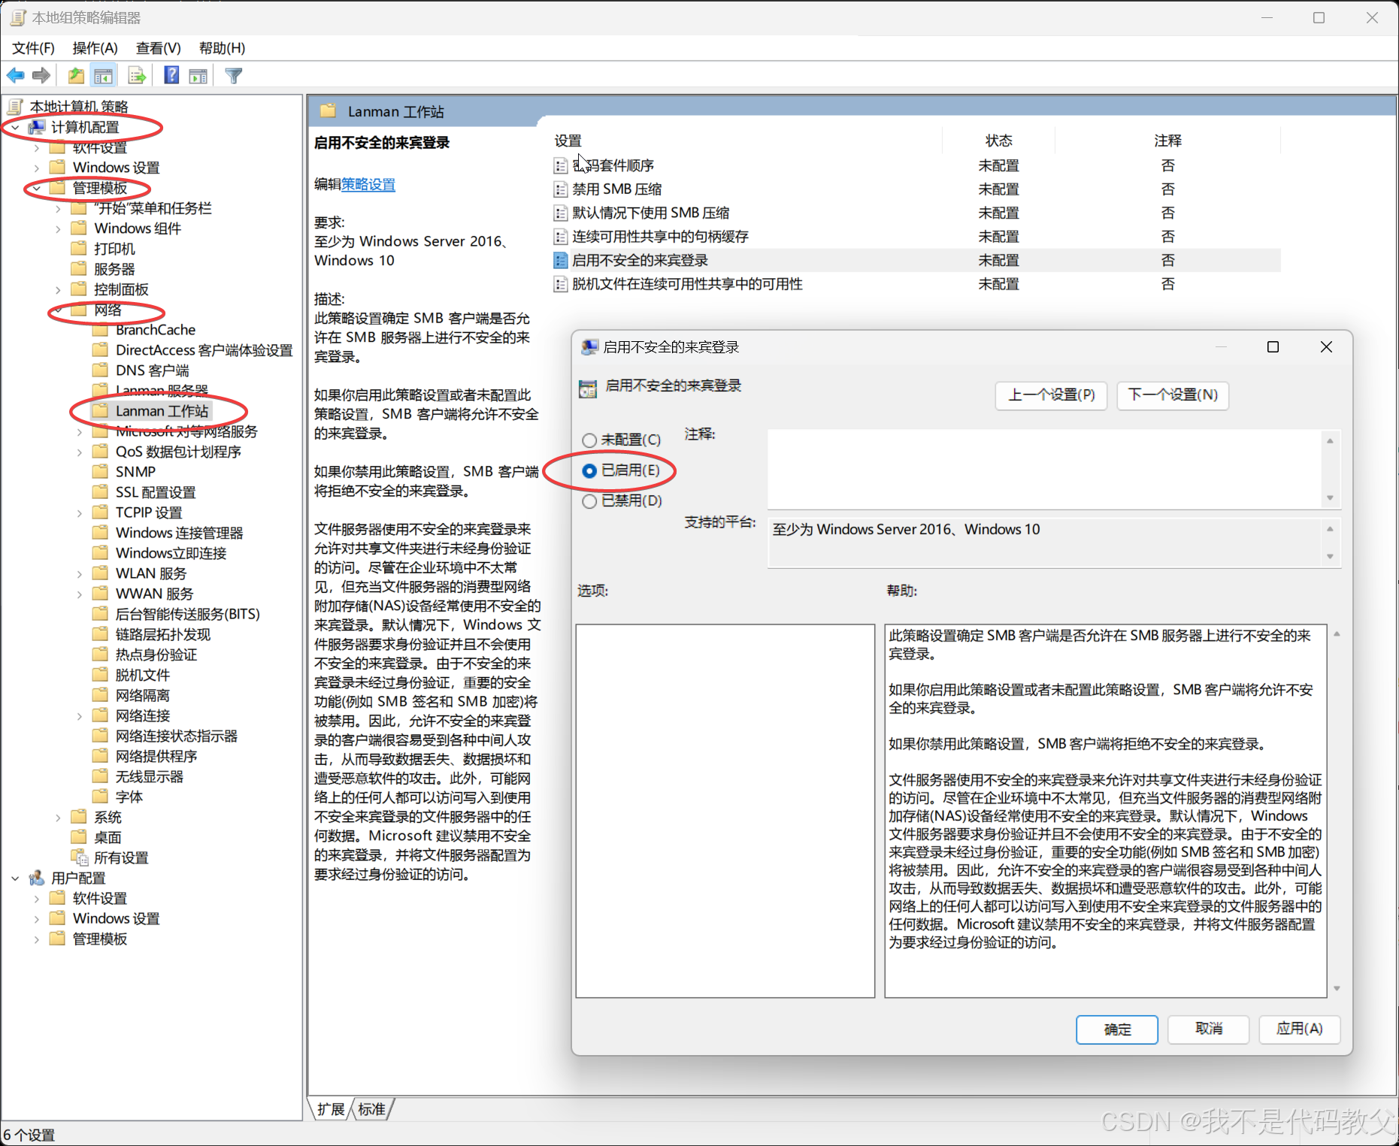This screenshot has width=1399, height=1146.
Task: Click the 计算机配置 computer icon in tree
Action: [x=36, y=127]
